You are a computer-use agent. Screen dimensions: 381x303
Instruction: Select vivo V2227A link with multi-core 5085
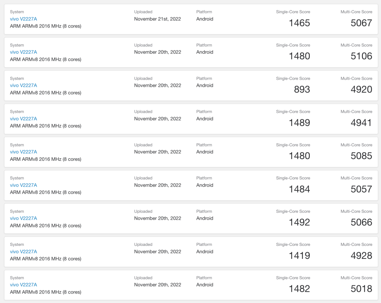click(x=23, y=152)
